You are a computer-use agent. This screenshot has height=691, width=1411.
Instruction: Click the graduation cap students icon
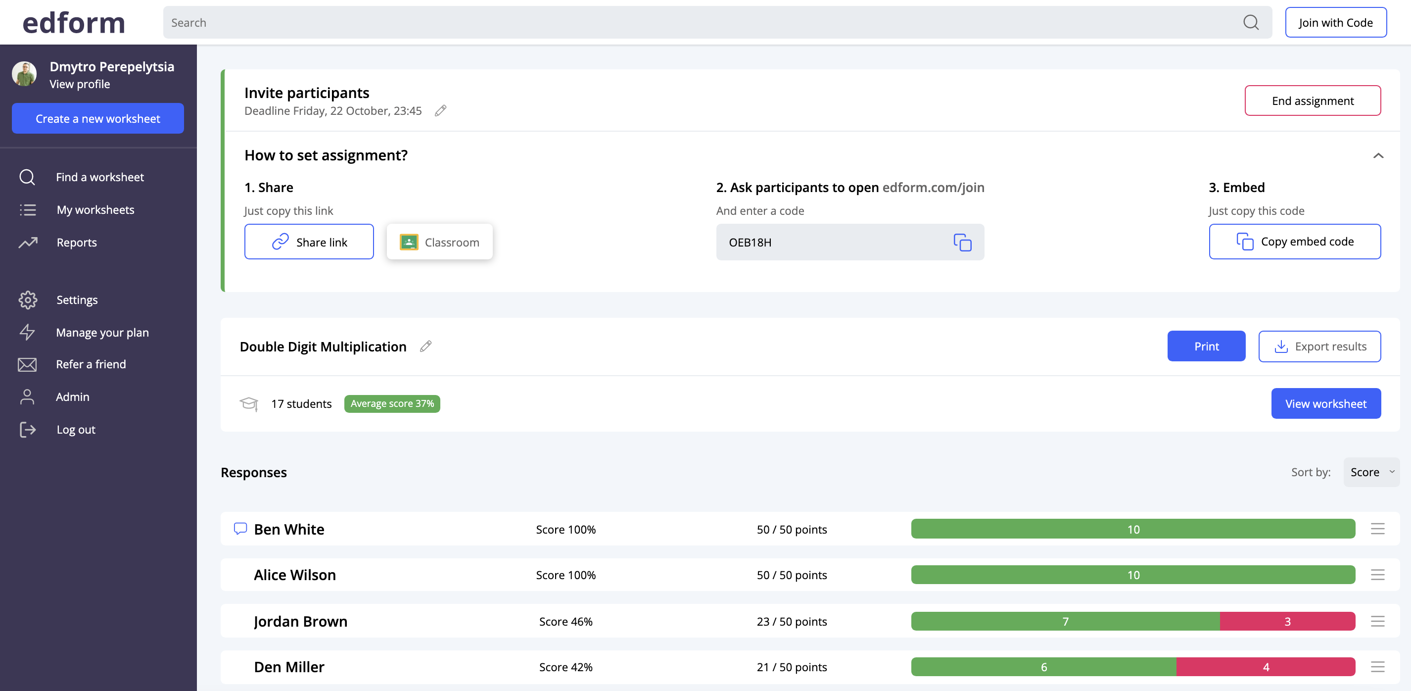[249, 404]
